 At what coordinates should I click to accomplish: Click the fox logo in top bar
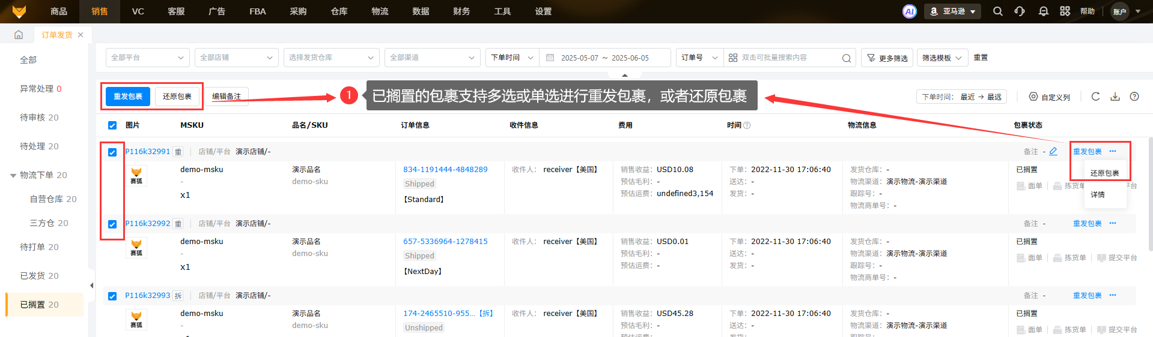(19, 11)
